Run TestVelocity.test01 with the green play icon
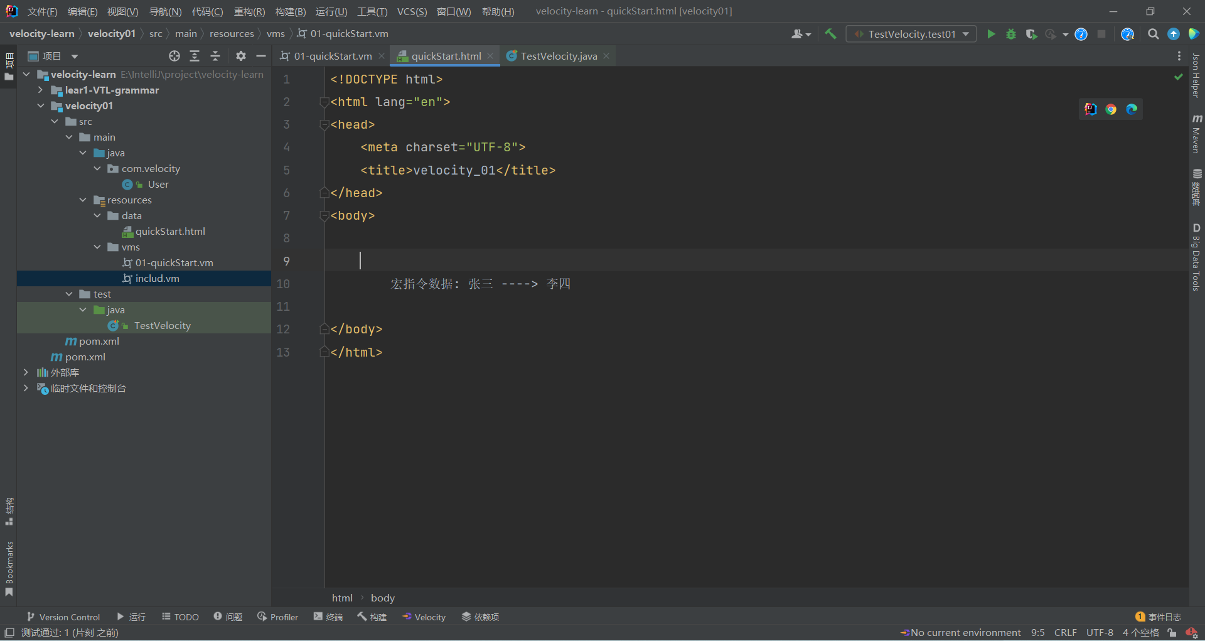Viewport: 1205px width, 641px height. [x=991, y=34]
